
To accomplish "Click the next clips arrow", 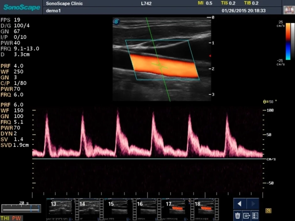I will click(253, 204).
